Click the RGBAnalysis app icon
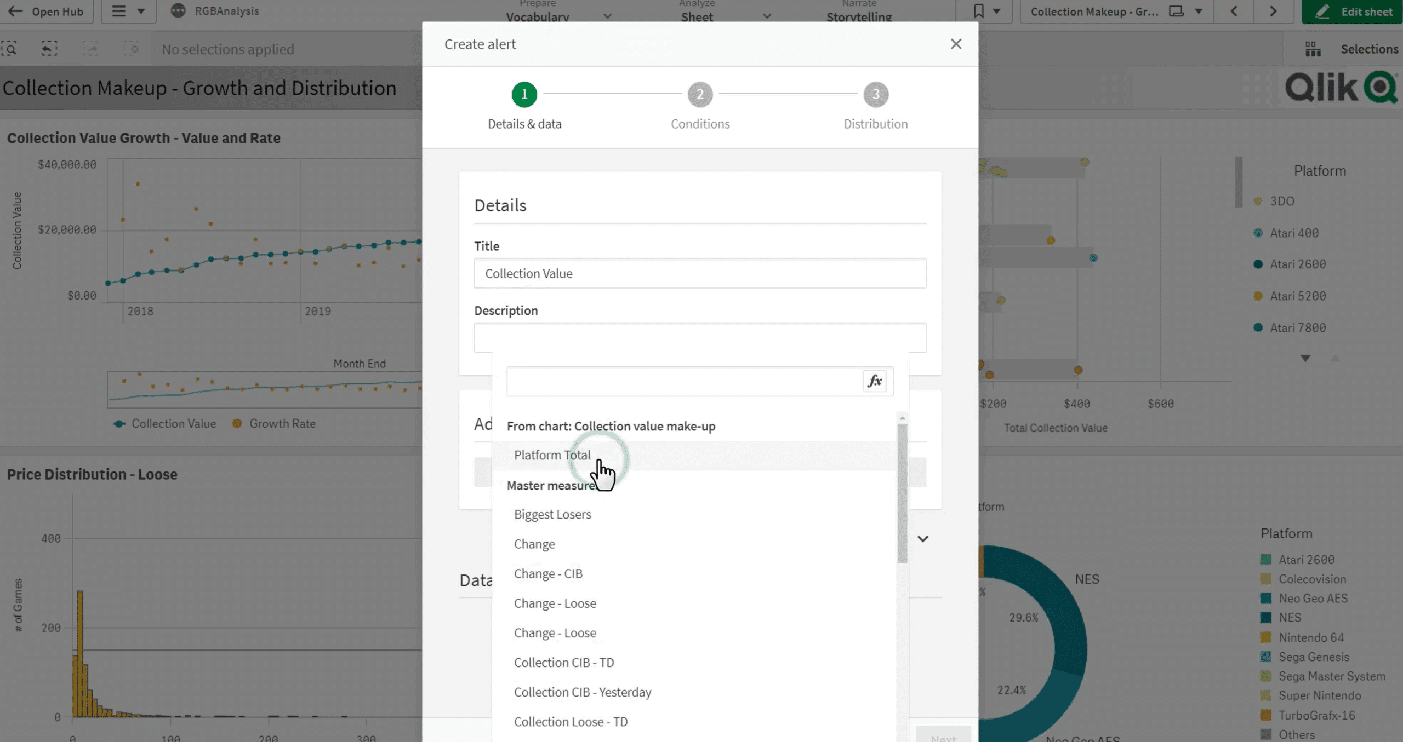This screenshot has height=742, width=1403. pyautogui.click(x=178, y=11)
